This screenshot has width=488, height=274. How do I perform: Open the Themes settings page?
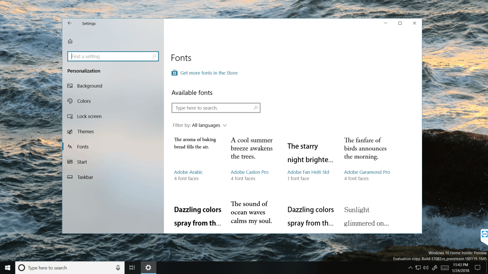tap(85, 132)
